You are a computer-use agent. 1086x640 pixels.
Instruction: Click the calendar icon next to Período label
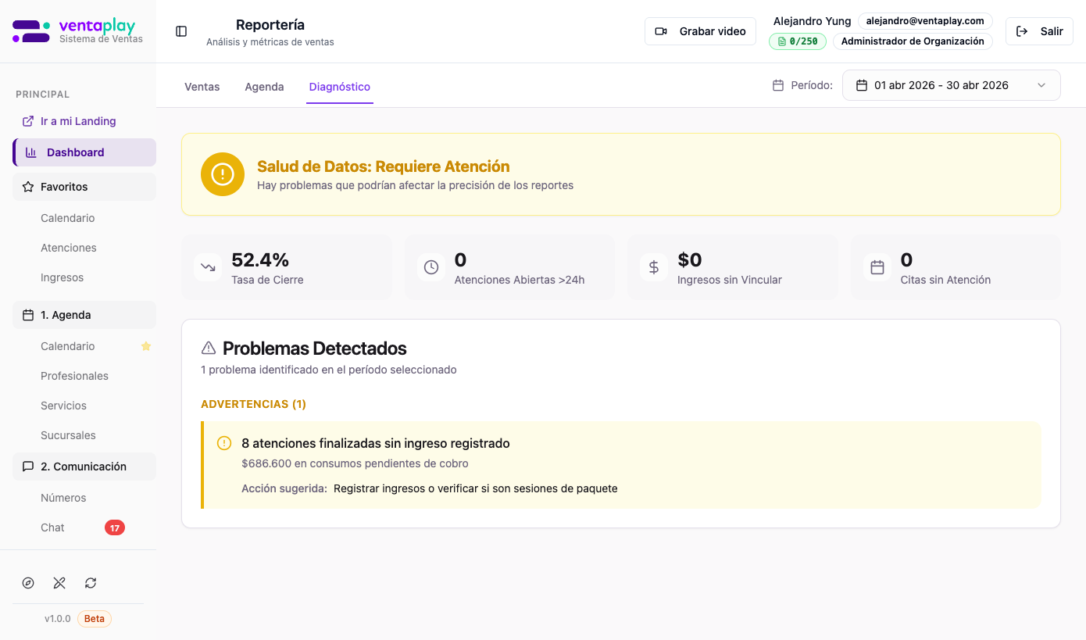[778, 85]
